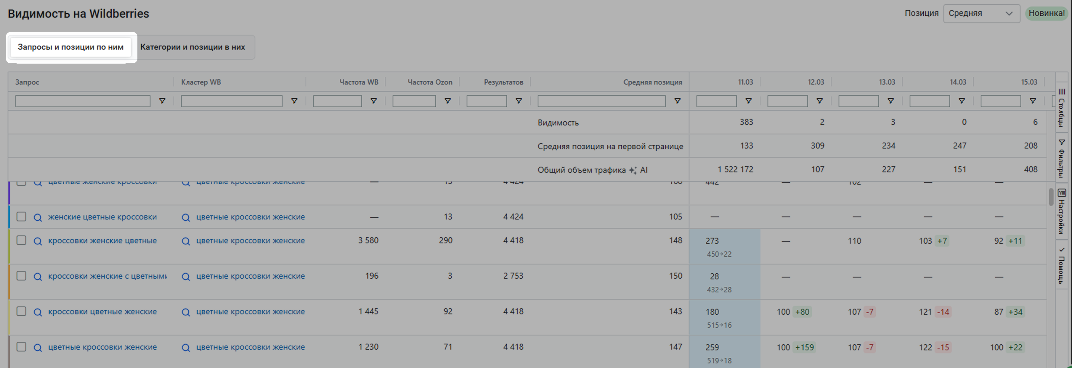Tick checkbox for 'кроссовки цветные женские' row
The width and height of the screenshot is (1072, 368).
coord(21,311)
